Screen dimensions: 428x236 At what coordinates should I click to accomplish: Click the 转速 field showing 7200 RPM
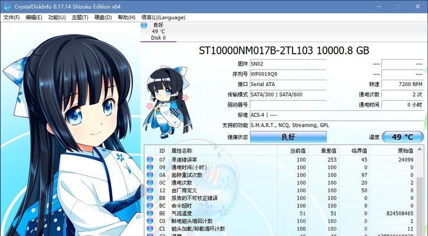(x=403, y=84)
